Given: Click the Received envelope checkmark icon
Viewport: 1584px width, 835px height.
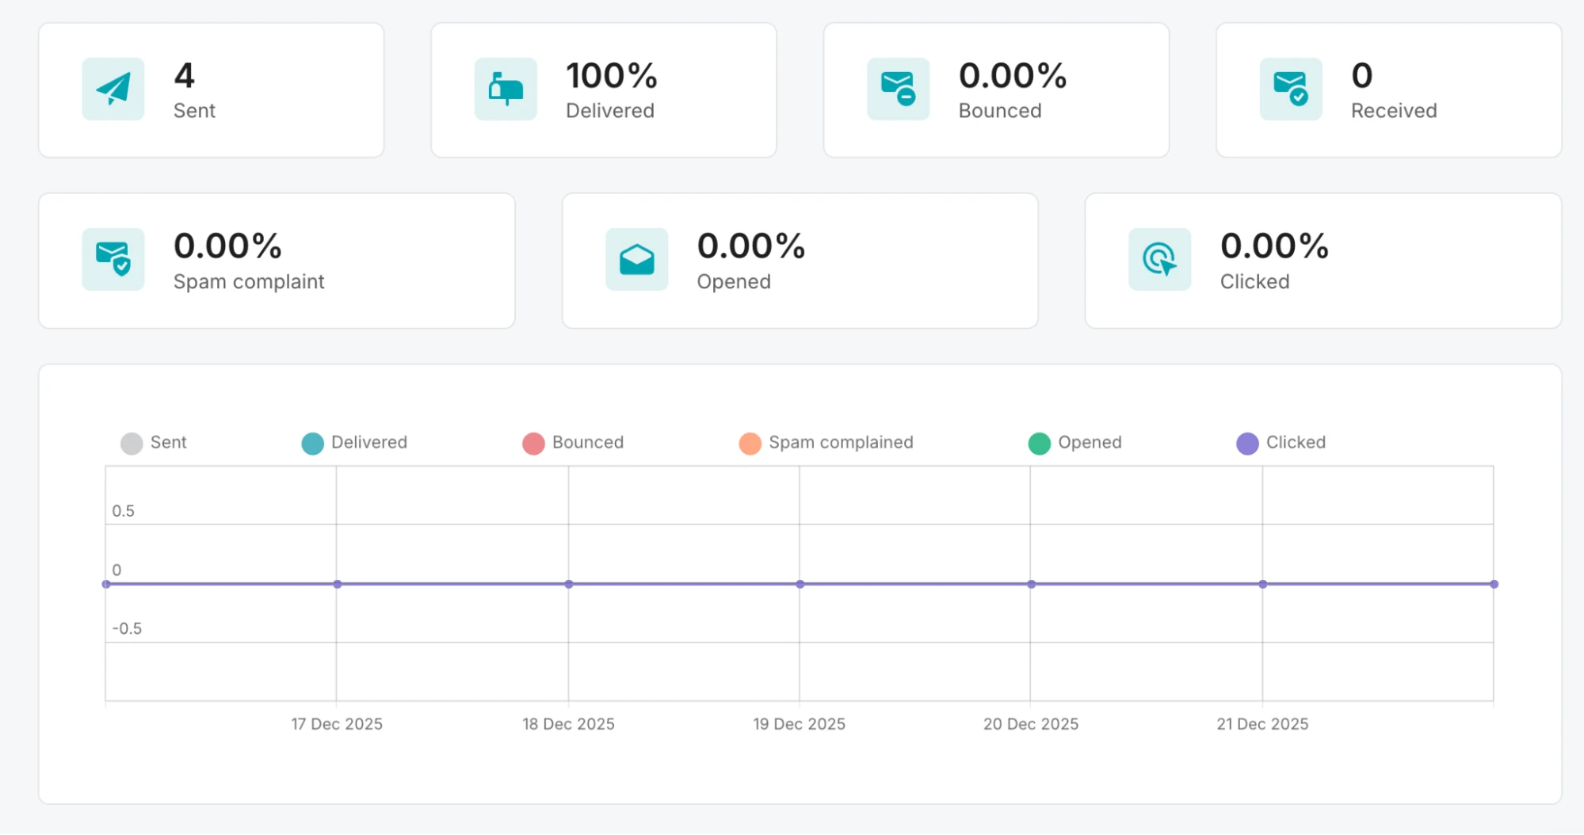Looking at the screenshot, I should pyautogui.click(x=1290, y=89).
